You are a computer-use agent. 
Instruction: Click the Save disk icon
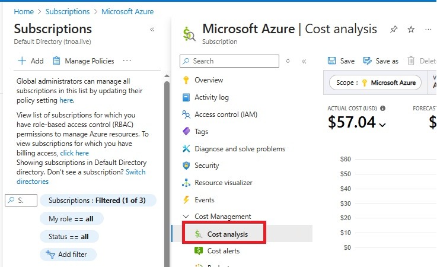point(331,61)
